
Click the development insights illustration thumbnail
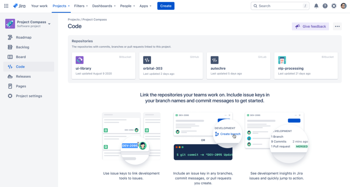point(277,137)
